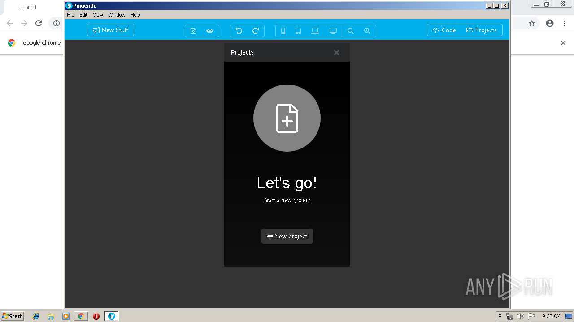This screenshot has height=322, width=574.
Task: Click the Chrome Untitled tab
Action: (28, 8)
